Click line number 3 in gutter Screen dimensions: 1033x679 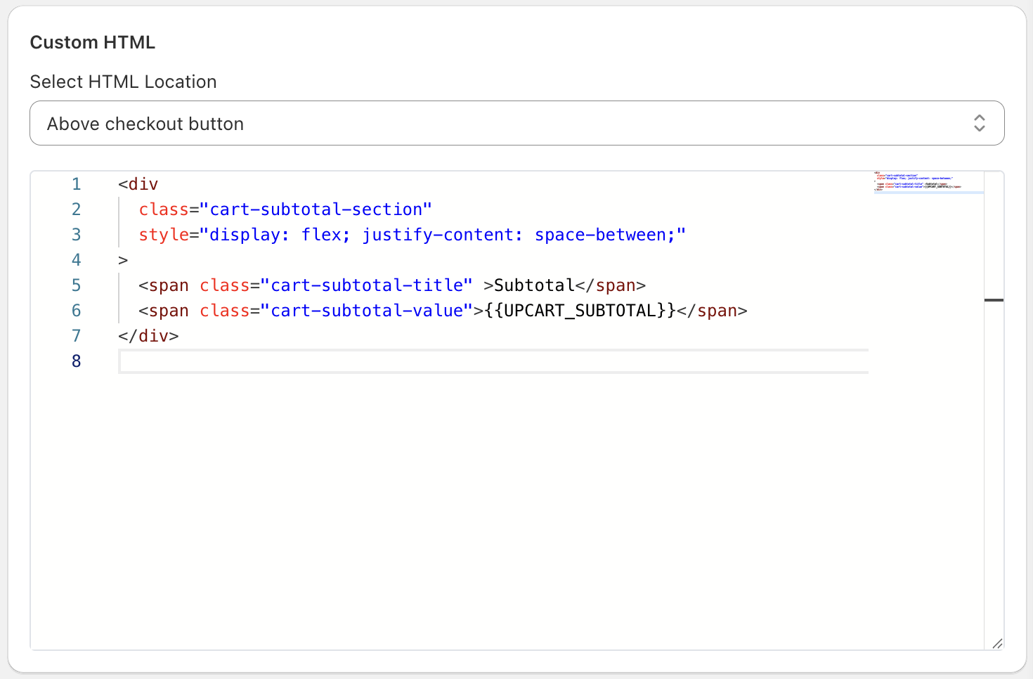[76, 235]
